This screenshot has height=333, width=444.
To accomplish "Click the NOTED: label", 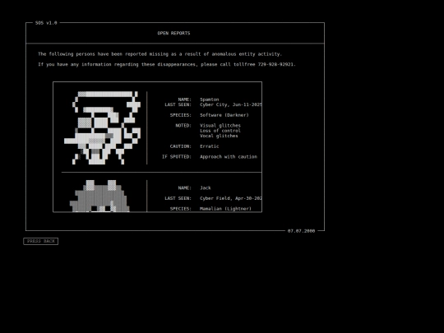I will click(183, 126).
